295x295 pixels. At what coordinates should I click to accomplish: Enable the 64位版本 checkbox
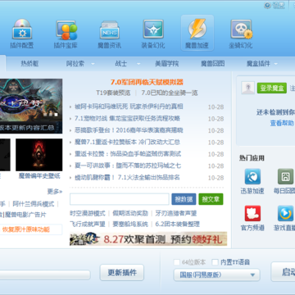(x=177, y=262)
